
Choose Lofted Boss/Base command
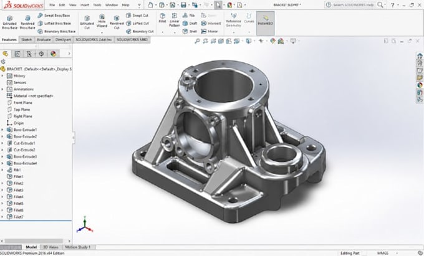tap(54, 24)
